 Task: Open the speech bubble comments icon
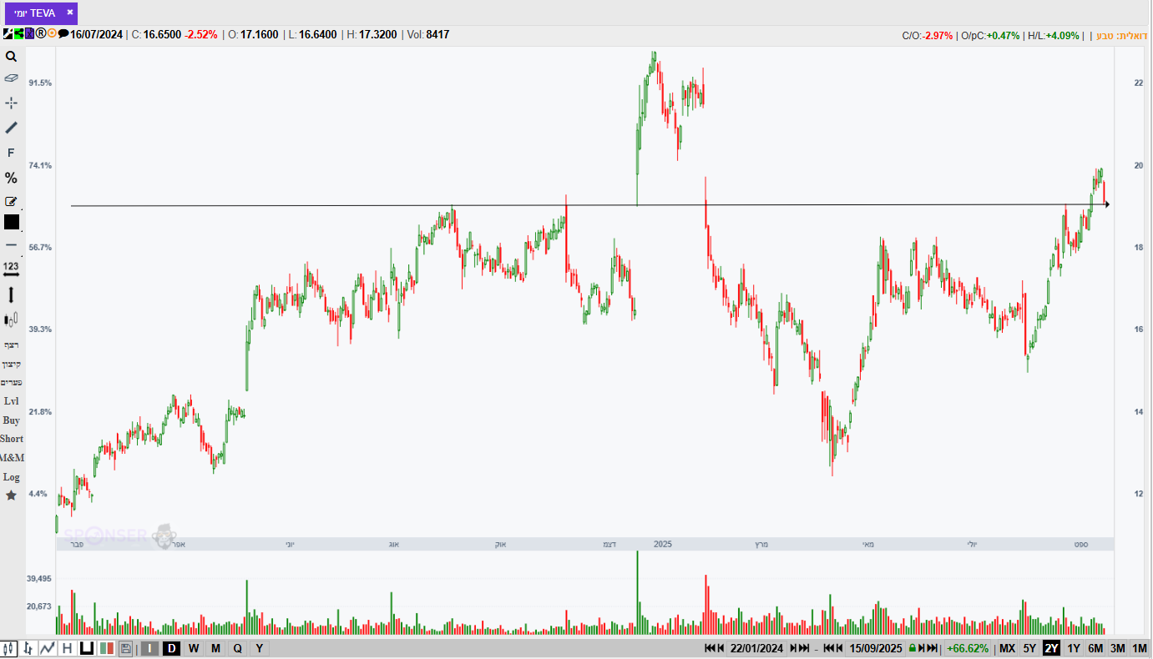tap(63, 34)
